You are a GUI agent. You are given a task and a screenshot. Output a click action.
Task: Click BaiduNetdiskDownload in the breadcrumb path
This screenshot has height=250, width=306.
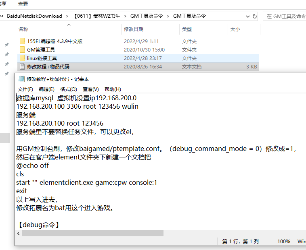[34, 16]
